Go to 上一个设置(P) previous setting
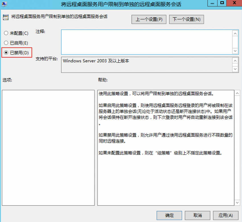The image size is (242, 222). (149, 19)
